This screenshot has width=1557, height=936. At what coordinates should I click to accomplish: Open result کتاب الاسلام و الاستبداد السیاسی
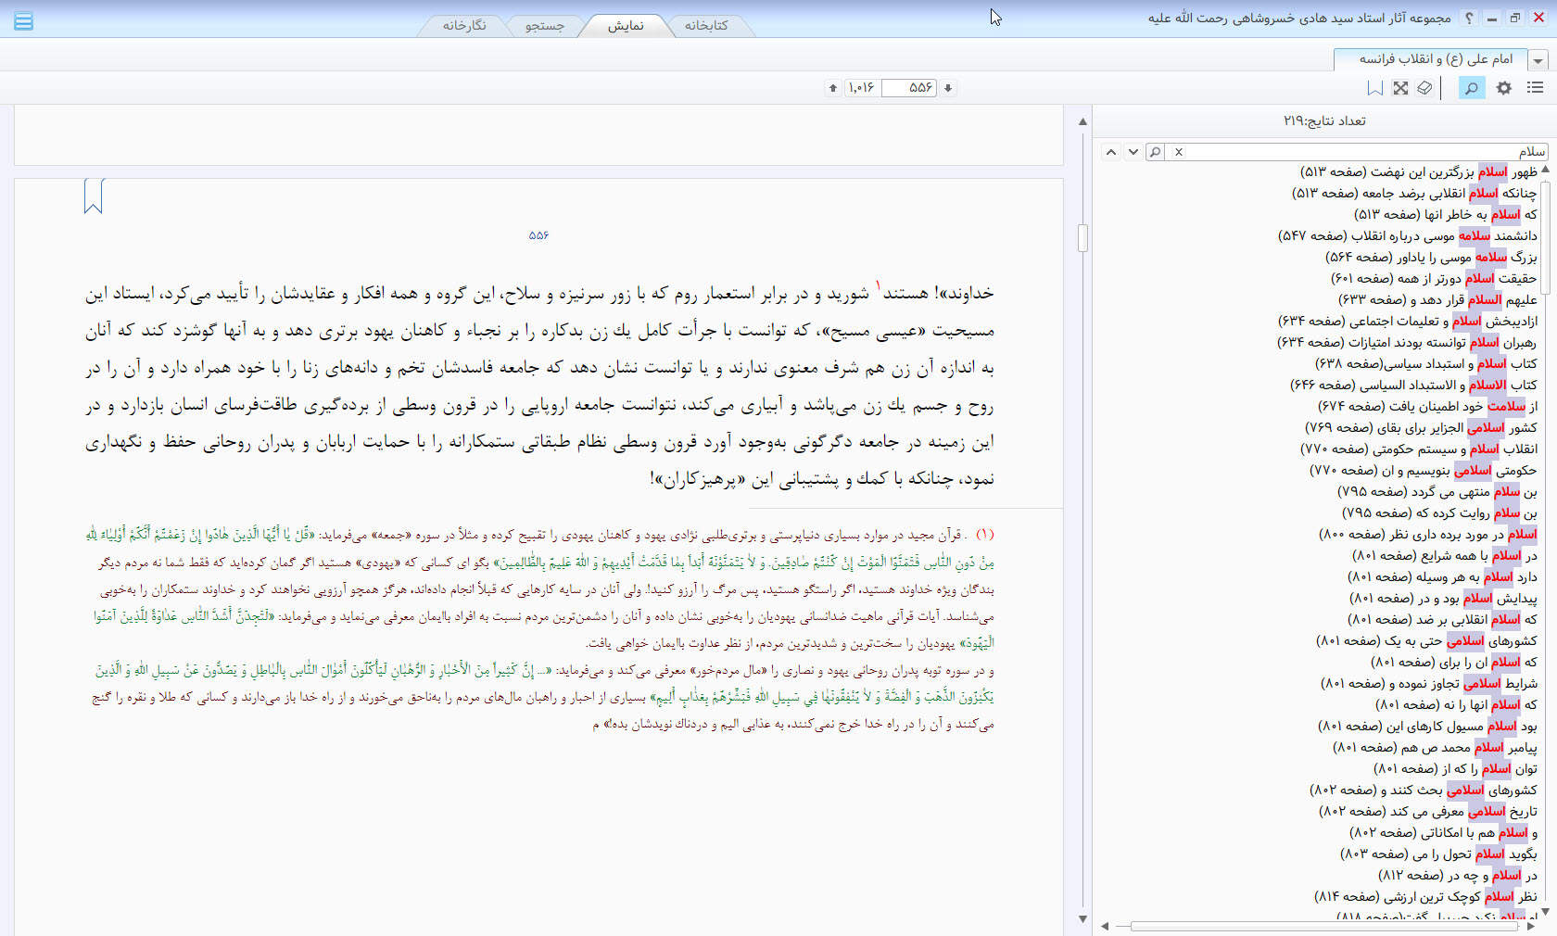click(x=1413, y=386)
